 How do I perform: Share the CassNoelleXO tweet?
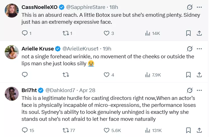199,33
